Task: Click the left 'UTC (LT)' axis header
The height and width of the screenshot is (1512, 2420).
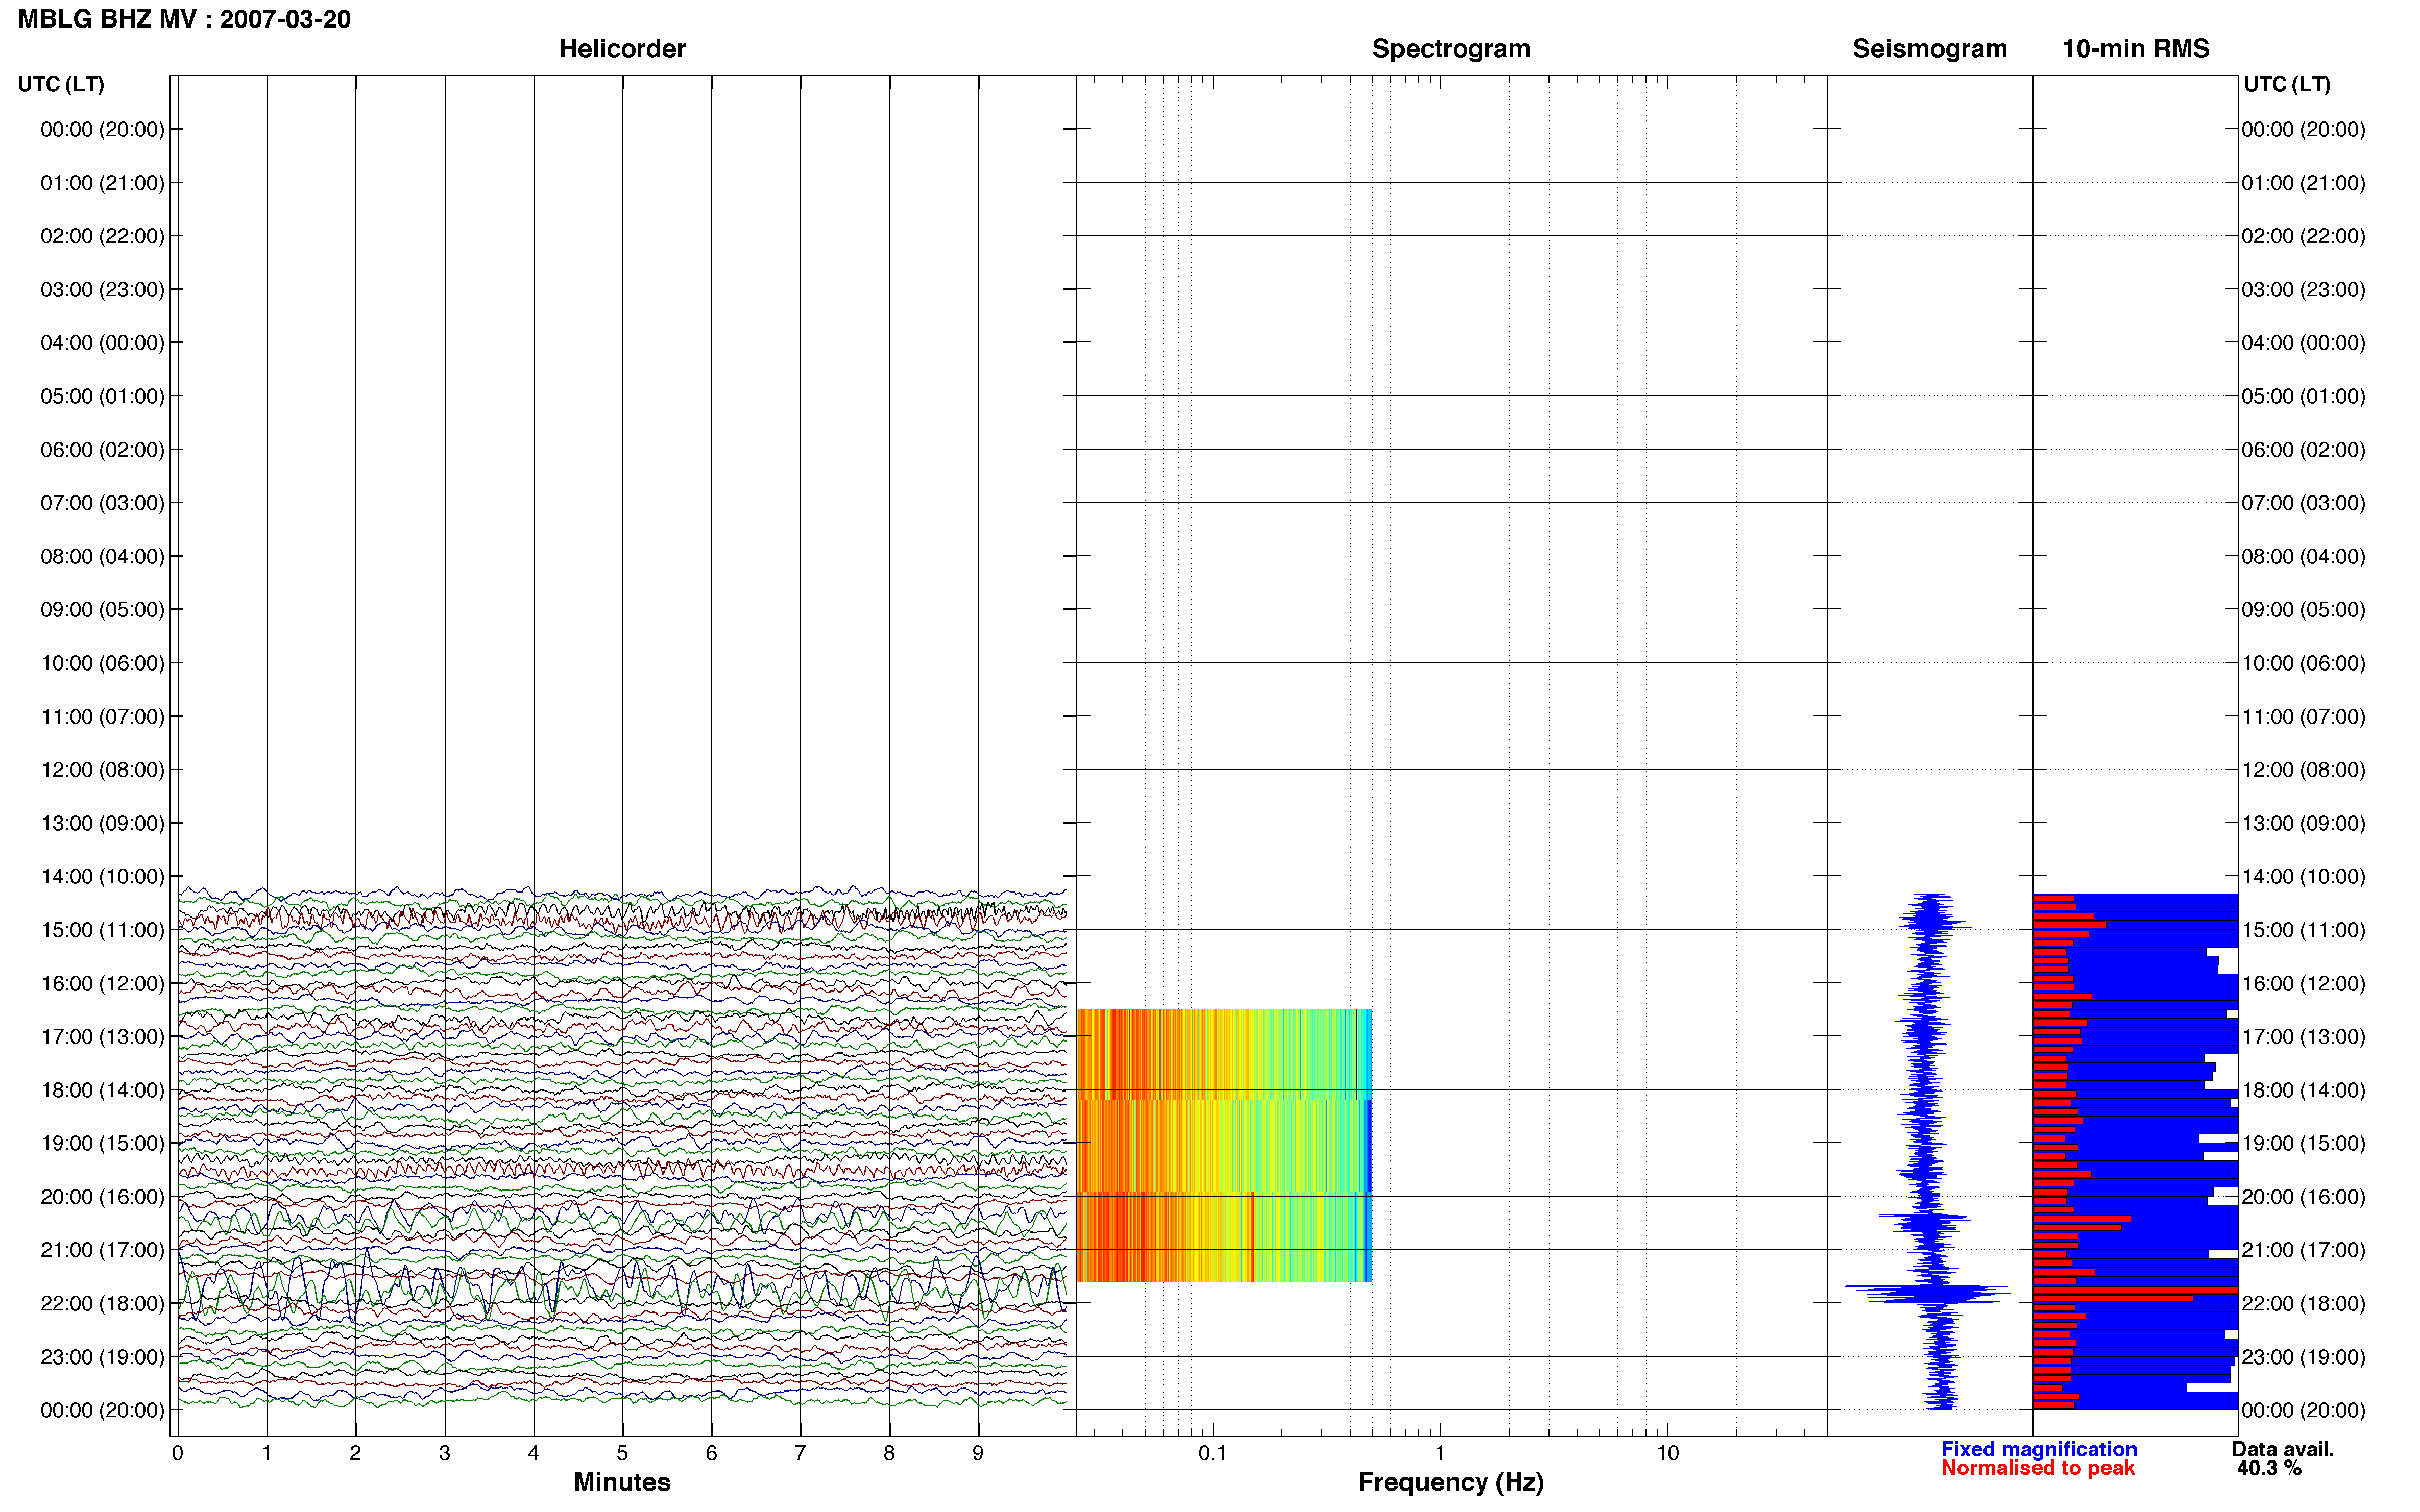Action: [61, 84]
